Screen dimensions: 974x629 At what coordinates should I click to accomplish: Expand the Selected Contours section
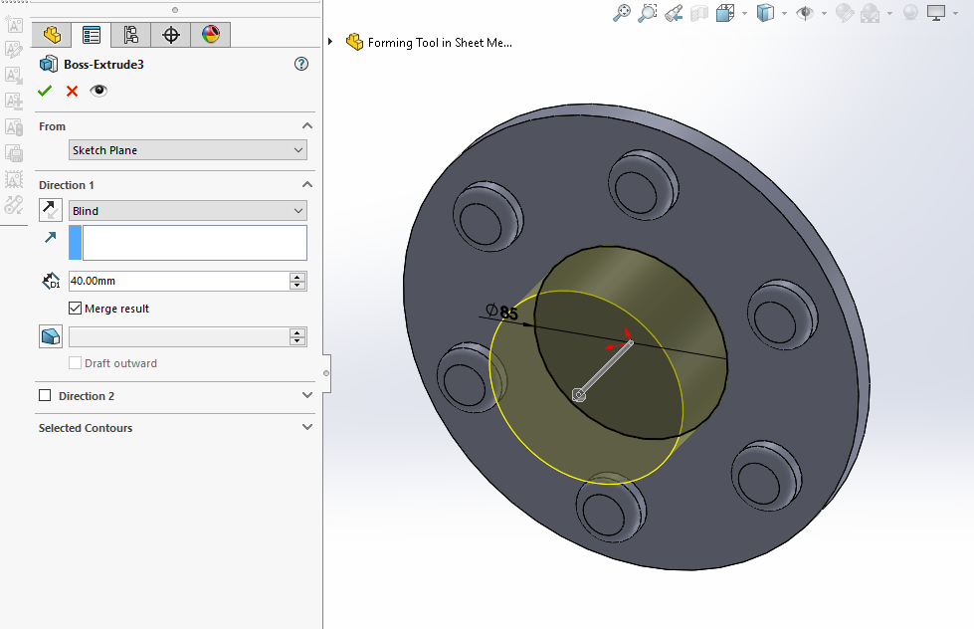pos(307,427)
